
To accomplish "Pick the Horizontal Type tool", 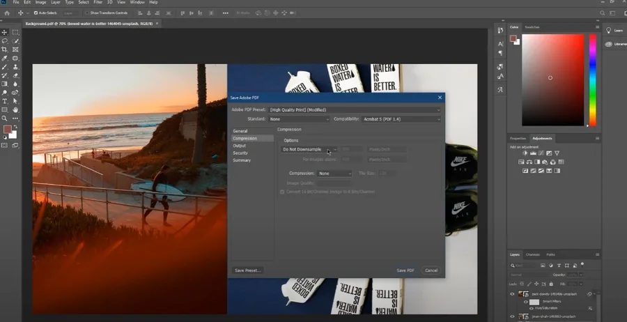I will point(4,101).
